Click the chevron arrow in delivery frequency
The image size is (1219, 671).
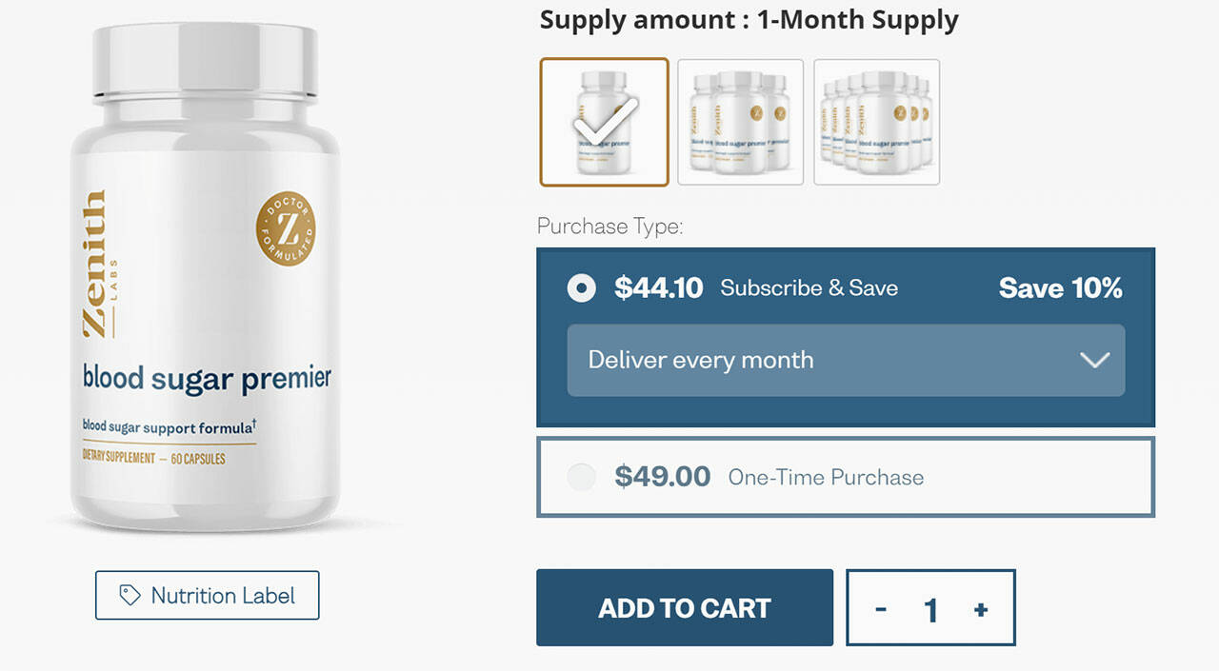click(x=1095, y=360)
